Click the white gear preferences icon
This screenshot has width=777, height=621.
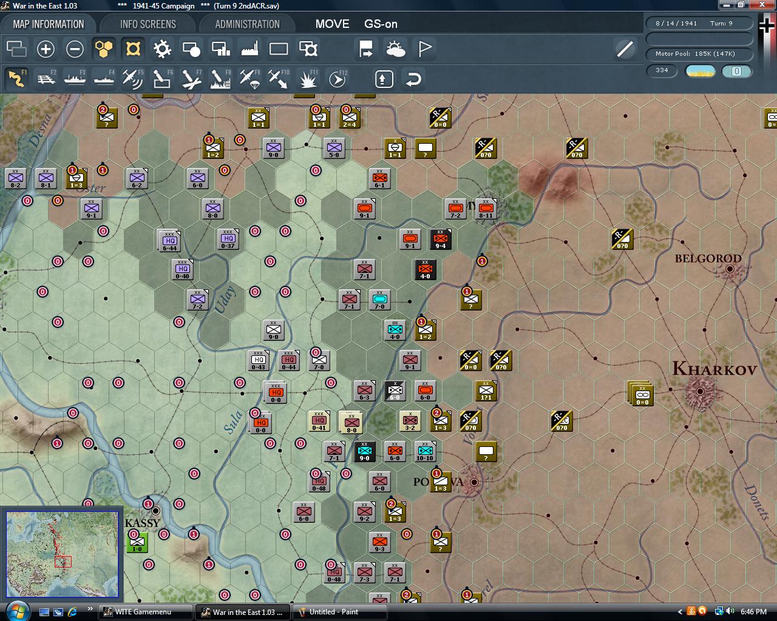tap(162, 49)
